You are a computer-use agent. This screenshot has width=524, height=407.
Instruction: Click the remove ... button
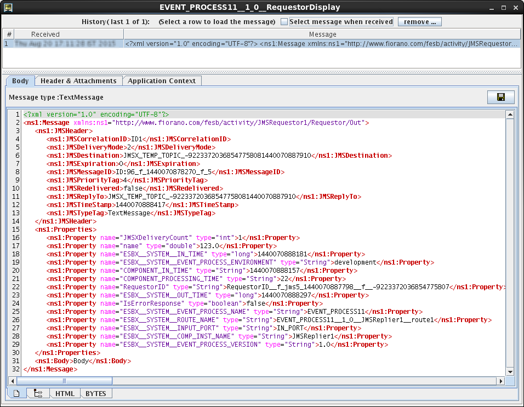(419, 22)
